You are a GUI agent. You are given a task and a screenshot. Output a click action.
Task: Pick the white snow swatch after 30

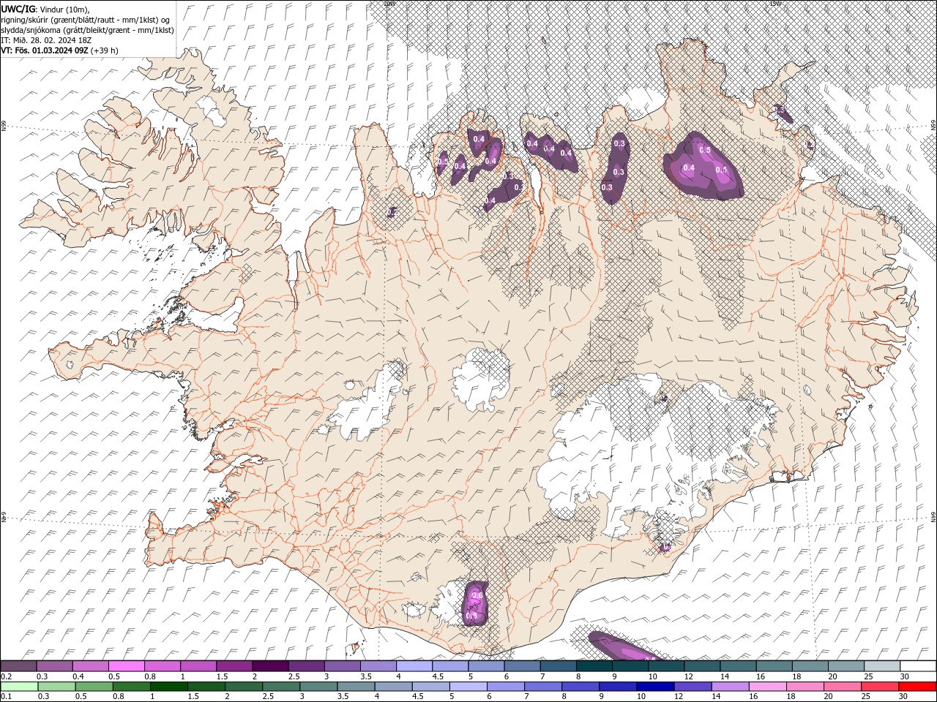click(919, 666)
